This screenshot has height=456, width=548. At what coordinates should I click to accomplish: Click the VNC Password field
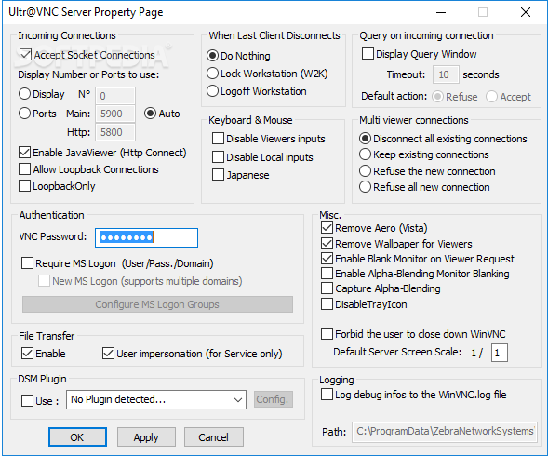[146, 238]
